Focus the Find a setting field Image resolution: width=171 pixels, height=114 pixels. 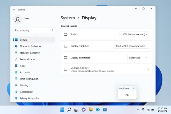[34, 30]
